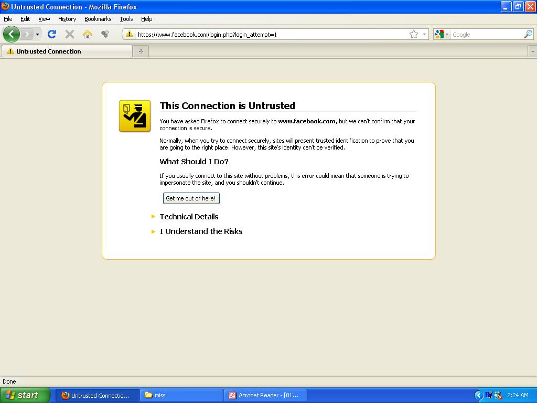
Task: Expand hidden system tray icons arrow
Action: pos(478,396)
